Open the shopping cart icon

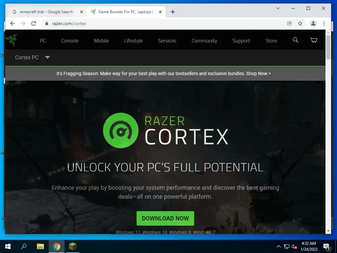pyautogui.click(x=314, y=40)
